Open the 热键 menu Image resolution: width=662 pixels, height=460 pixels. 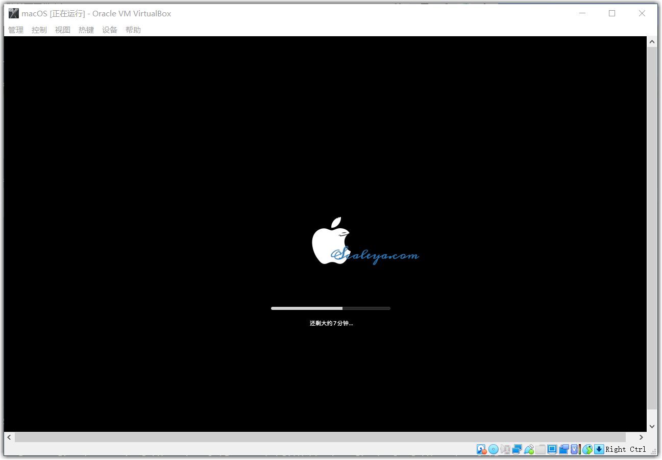point(86,30)
